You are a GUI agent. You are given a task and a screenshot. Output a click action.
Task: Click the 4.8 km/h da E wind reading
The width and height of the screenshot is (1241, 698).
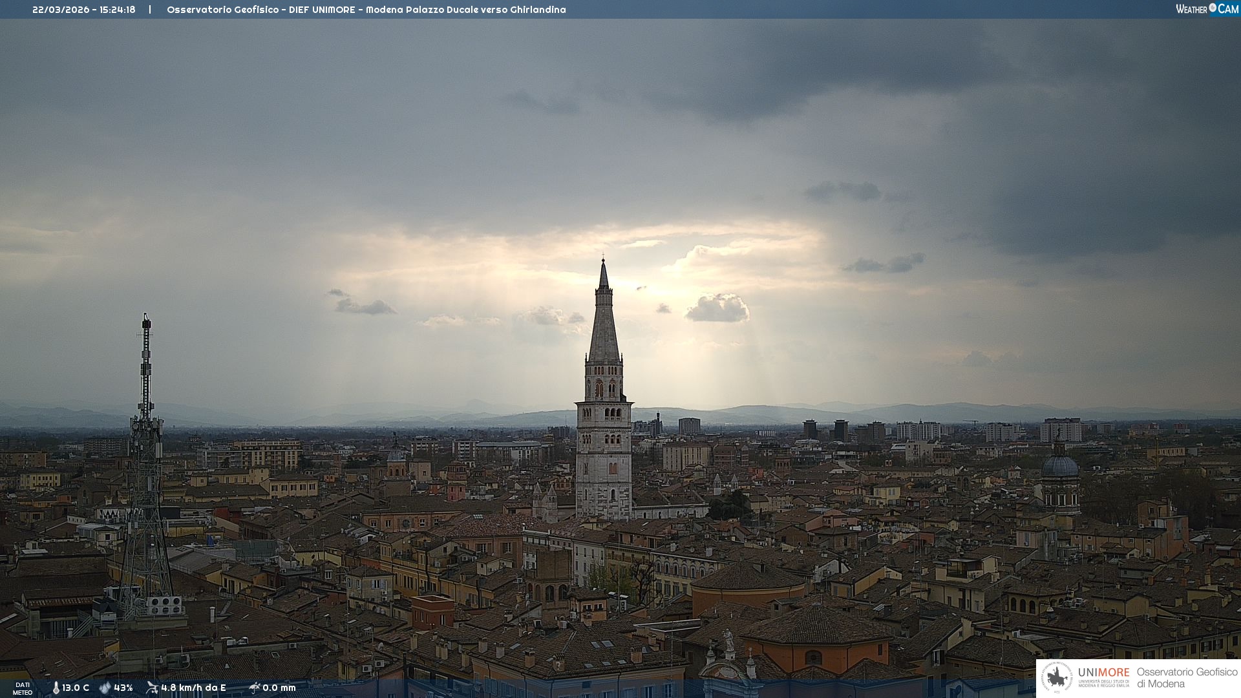click(193, 688)
